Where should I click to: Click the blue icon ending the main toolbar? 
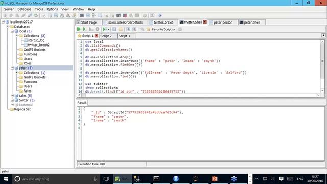(160, 16)
